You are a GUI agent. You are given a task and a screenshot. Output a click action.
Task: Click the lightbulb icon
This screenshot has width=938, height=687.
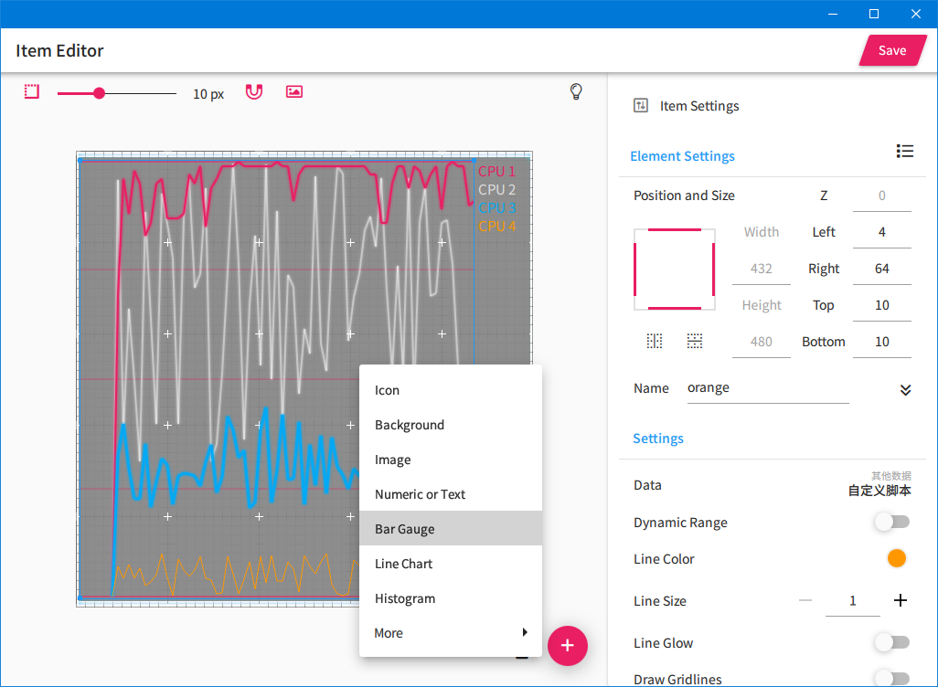[x=576, y=91]
